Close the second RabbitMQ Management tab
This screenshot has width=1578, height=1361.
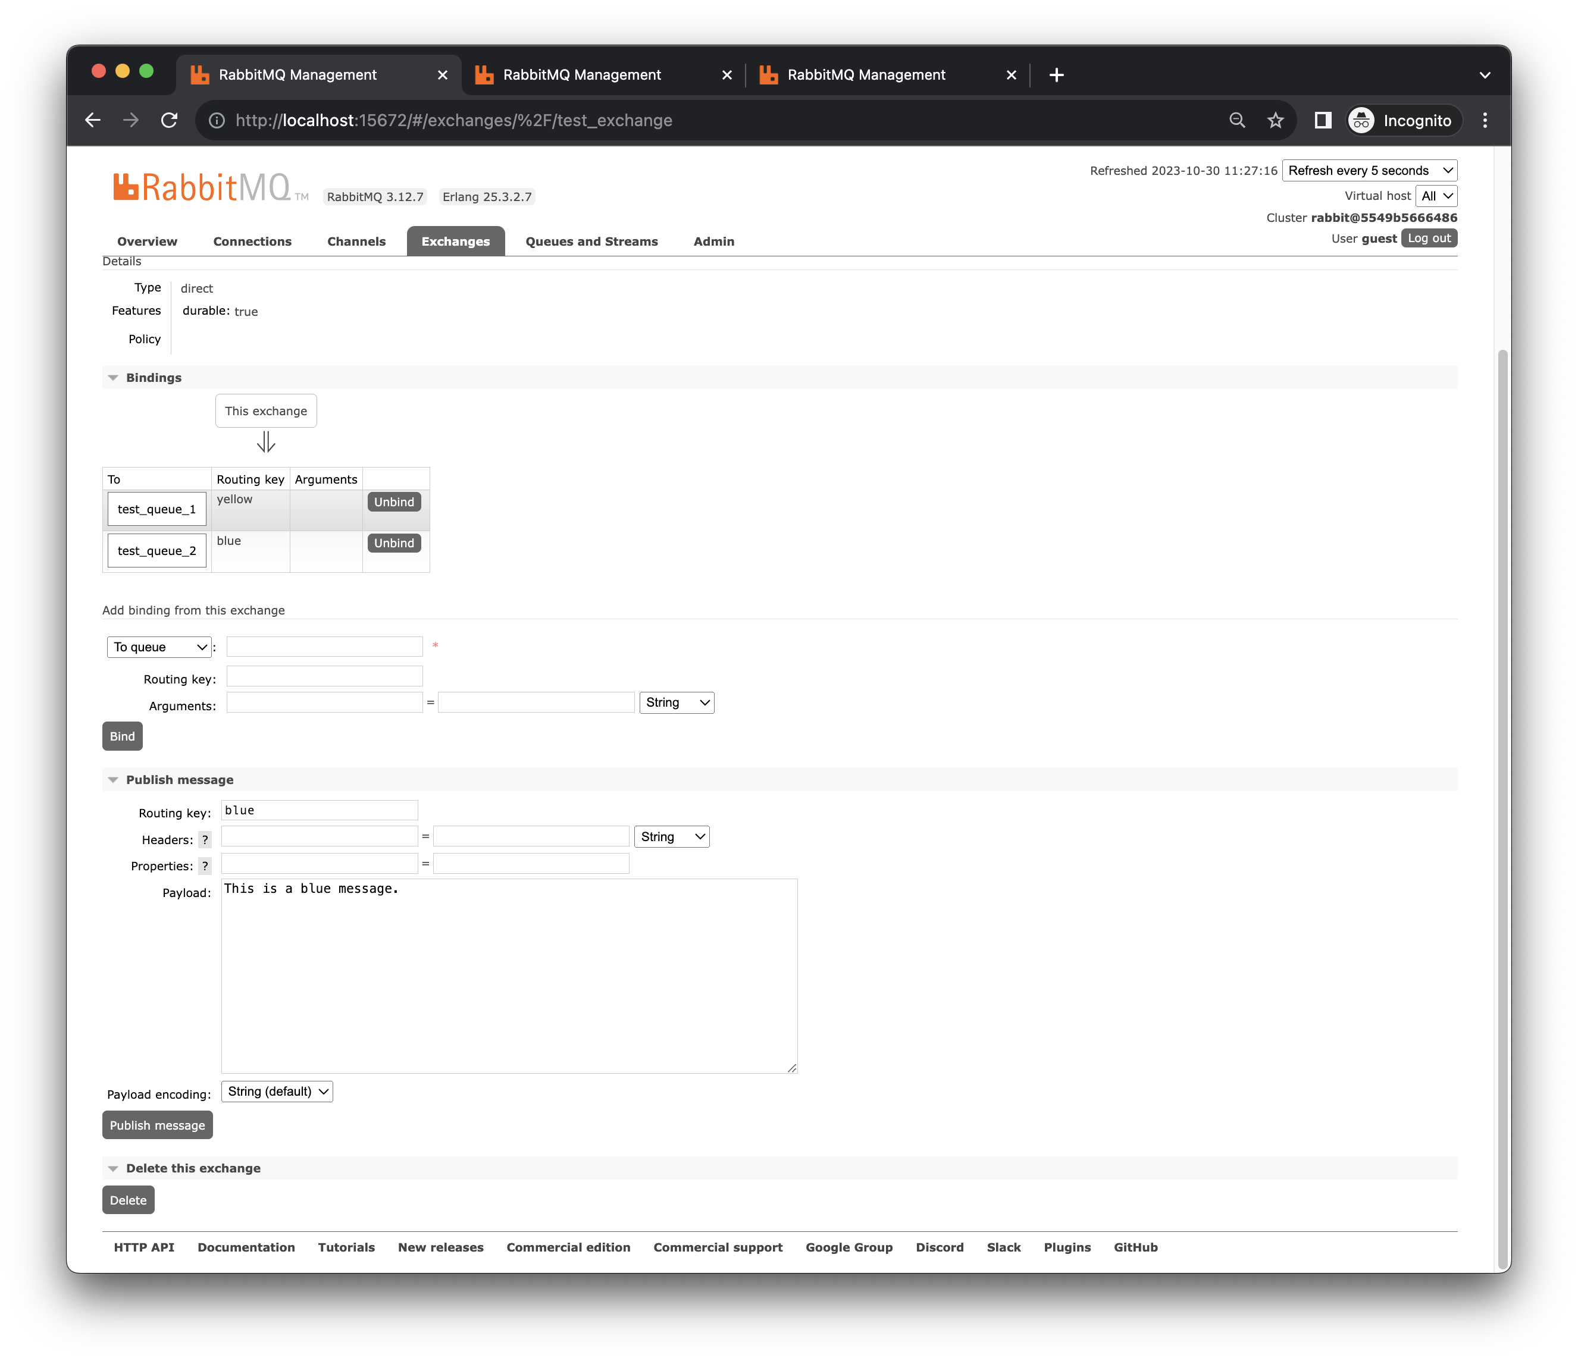[727, 74]
